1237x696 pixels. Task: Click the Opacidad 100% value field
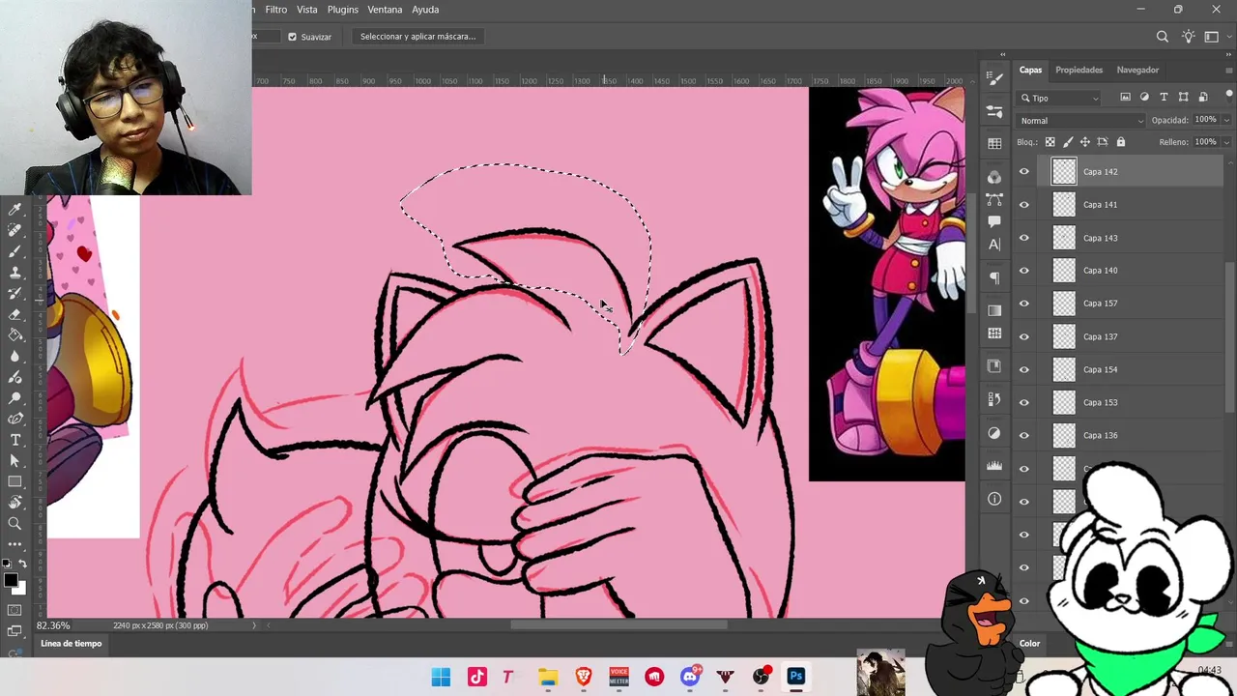click(x=1205, y=120)
